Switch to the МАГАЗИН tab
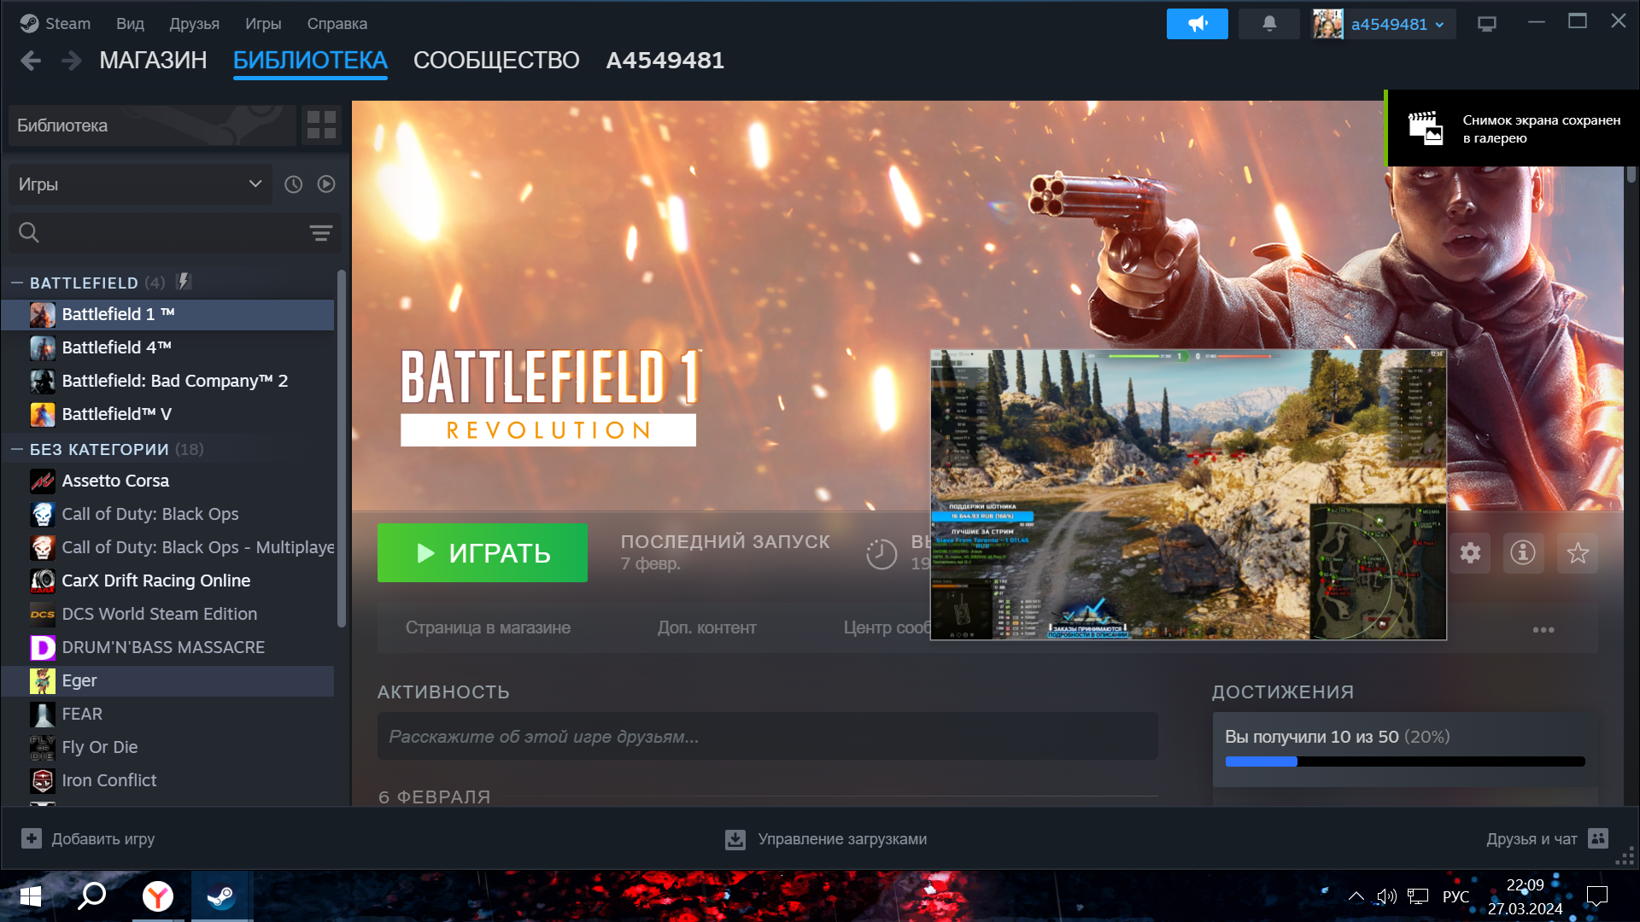 153,61
